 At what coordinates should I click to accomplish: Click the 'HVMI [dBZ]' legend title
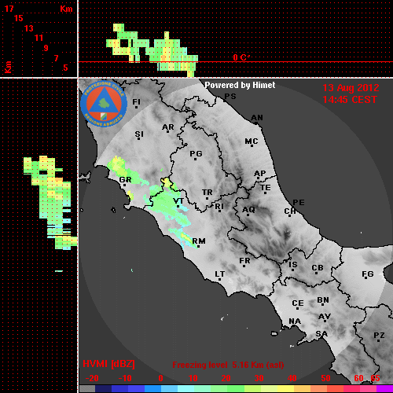pyautogui.click(x=108, y=364)
